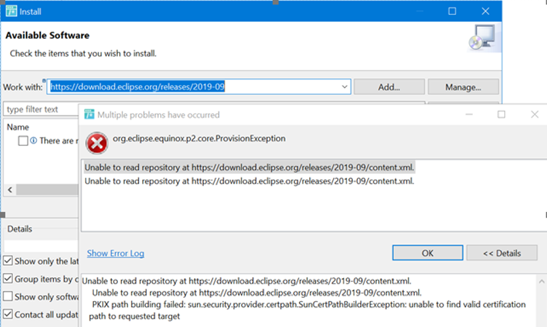Click the info icon beside 'There are'
This screenshot has width=547, height=327.
click(33, 140)
